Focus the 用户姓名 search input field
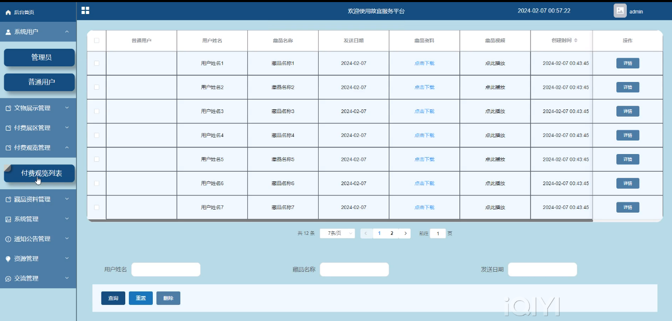Viewport: 672px width, 321px height. coord(166,270)
